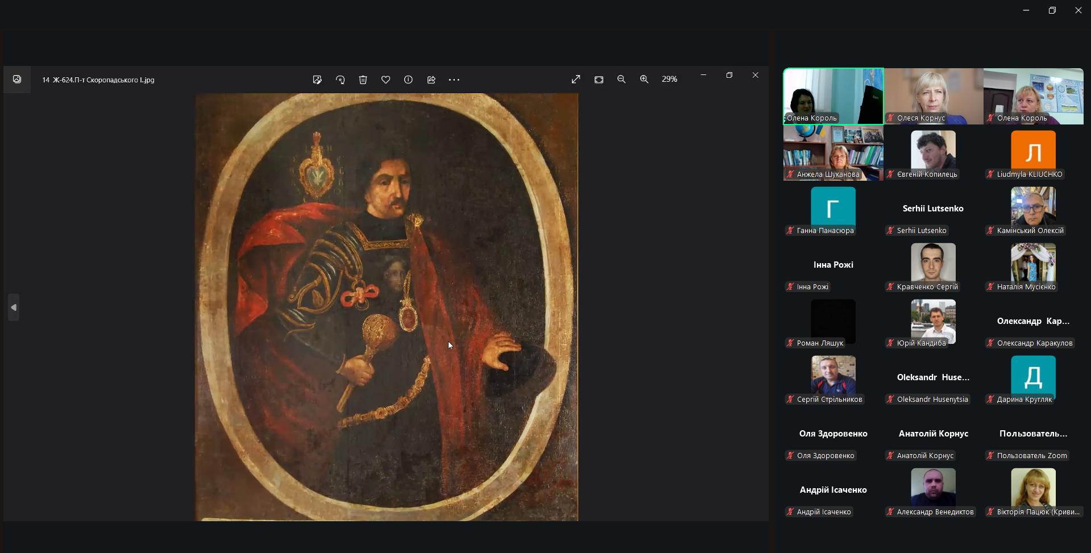Click muted mic icon beside Євгеній Копилець
This screenshot has height=553, width=1091.
click(x=890, y=174)
